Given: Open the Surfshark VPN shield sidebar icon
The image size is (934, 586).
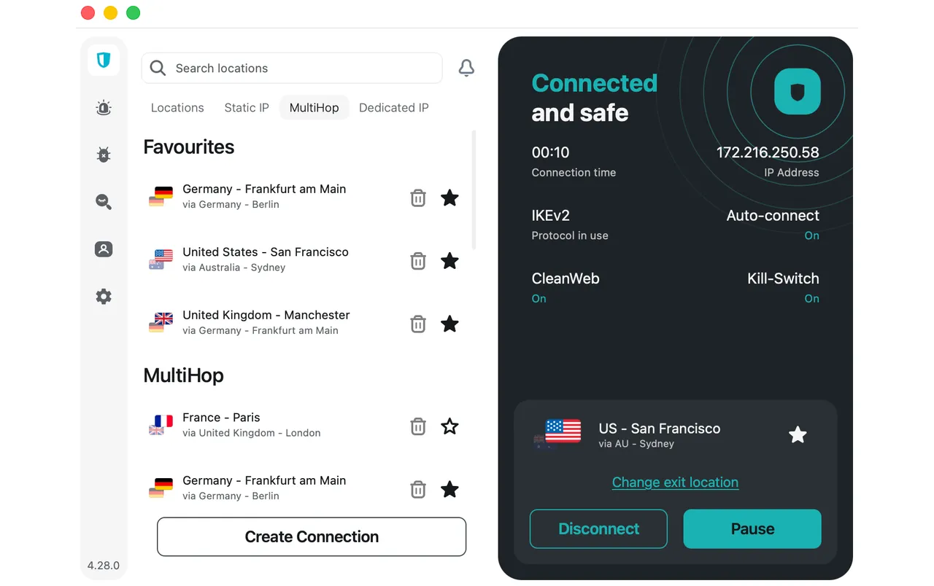Looking at the screenshot, I should click(x=104, y=60).
